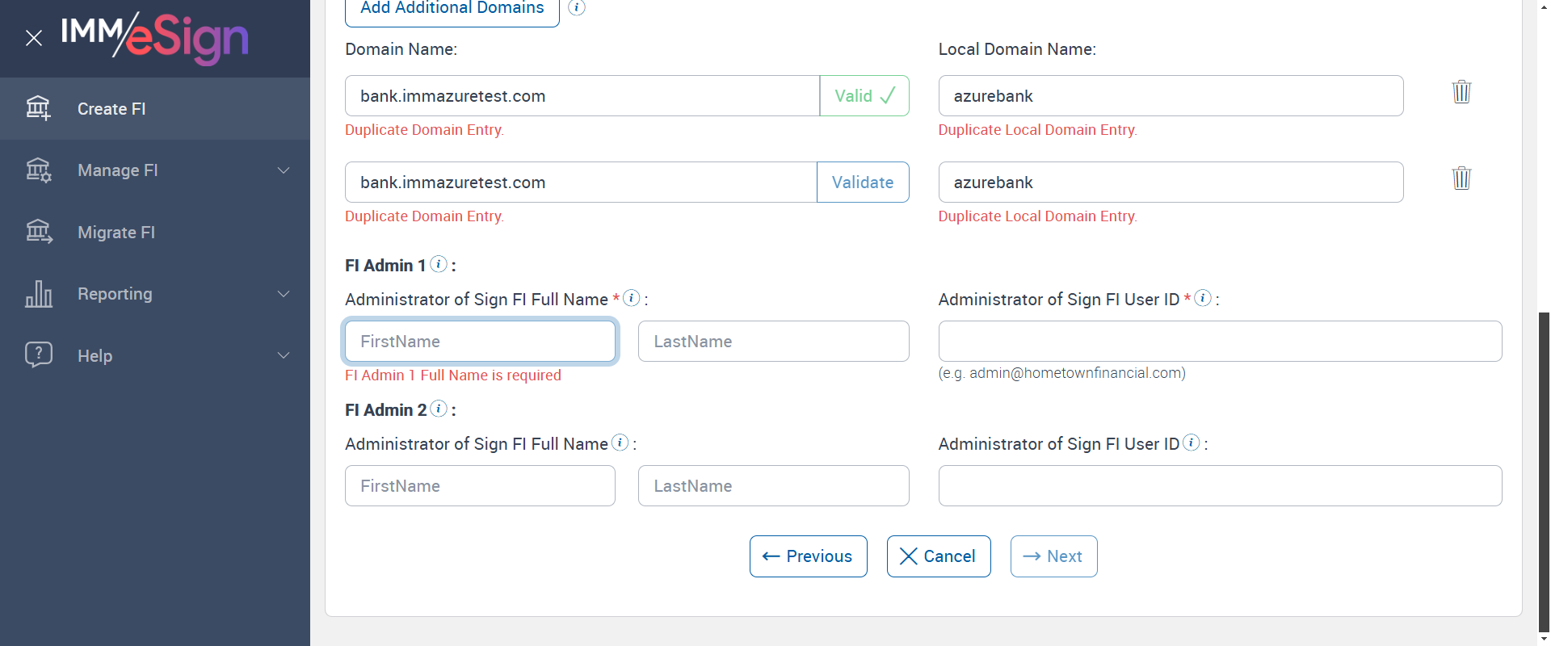Close the sidebar with the X icon
The image size is (1551, 646).
pyautogui.click(x=34, y=38)
